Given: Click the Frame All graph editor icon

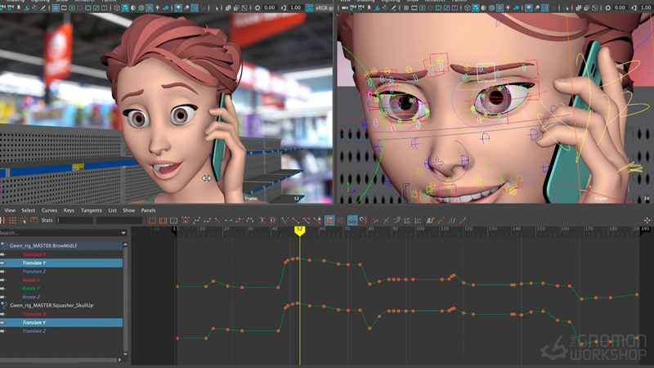Looking at the screenshot, I should pyautogui.click(x=152, y=220).
